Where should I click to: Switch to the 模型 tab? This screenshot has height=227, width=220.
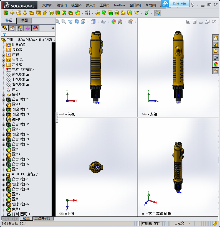pos(26,218)
